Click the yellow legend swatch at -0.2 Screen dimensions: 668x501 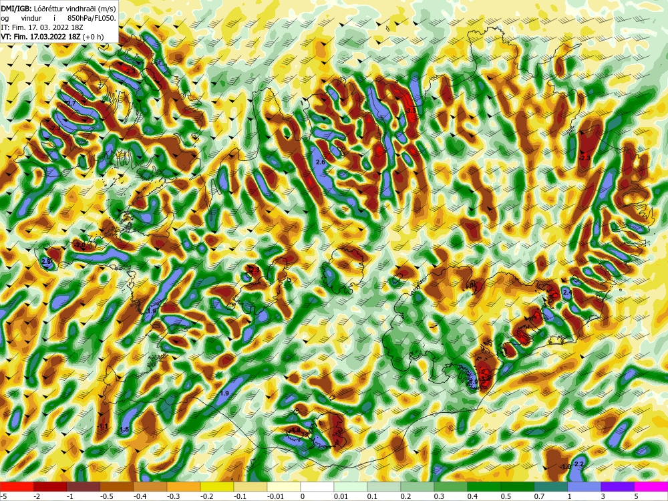[217, 486]
